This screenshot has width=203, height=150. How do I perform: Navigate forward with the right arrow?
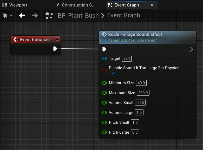tap(35, 16)
